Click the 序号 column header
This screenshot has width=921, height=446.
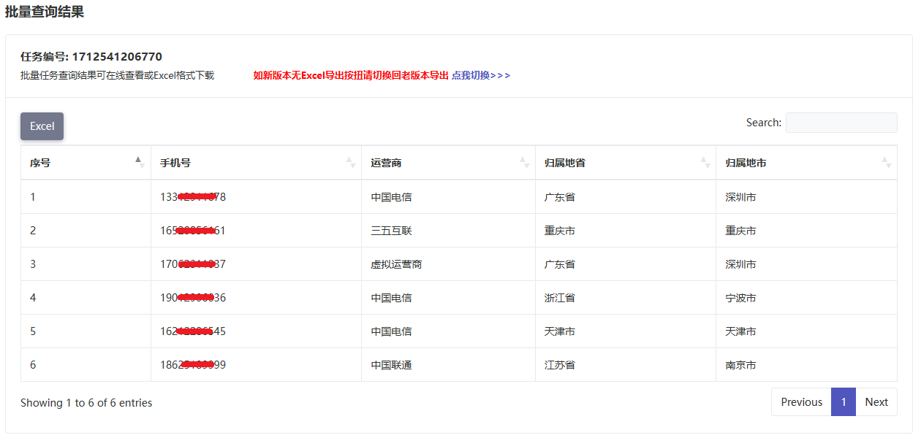tap(40, 163)
